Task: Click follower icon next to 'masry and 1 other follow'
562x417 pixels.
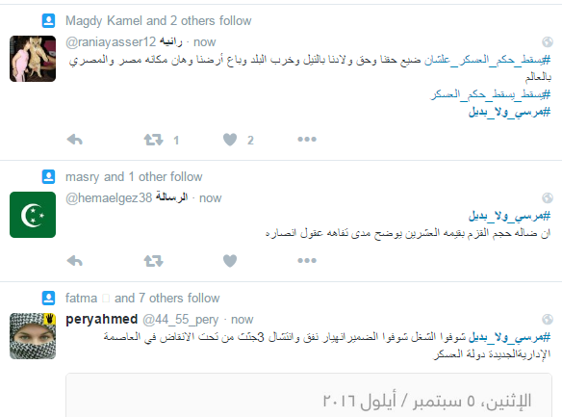Action: (48, 177)
